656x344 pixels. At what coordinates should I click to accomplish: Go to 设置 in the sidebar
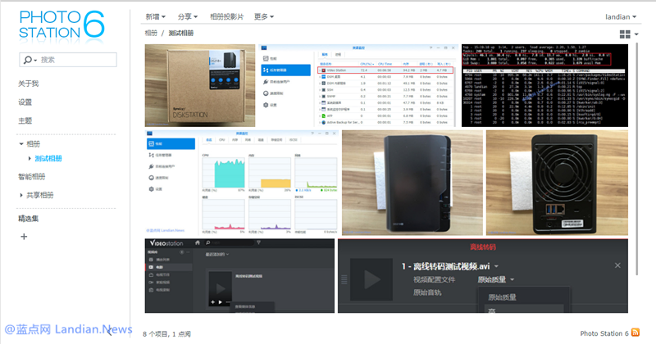tap(25, 102)
